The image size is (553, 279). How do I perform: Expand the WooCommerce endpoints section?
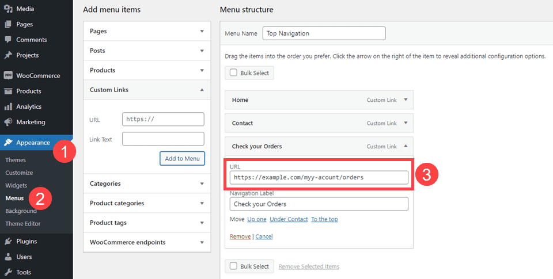pos(147,242)
